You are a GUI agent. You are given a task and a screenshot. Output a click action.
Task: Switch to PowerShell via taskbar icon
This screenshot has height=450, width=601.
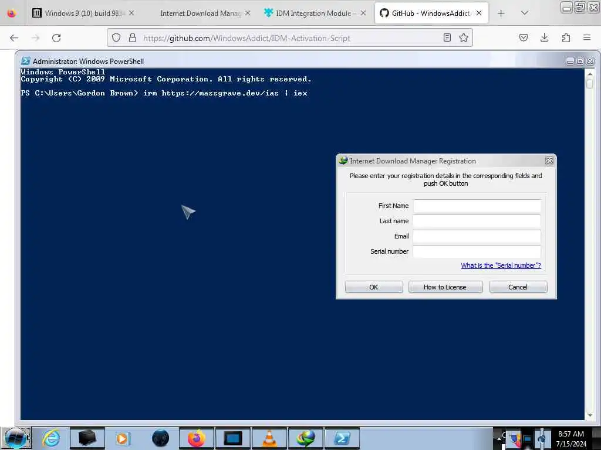(x=342, y=438)
